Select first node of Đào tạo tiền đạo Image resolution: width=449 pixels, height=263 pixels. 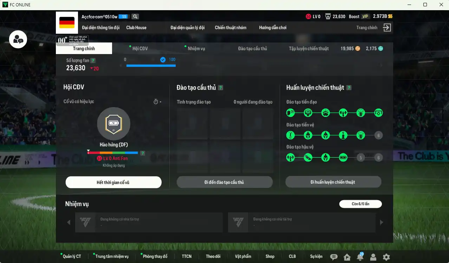[290, 113]
